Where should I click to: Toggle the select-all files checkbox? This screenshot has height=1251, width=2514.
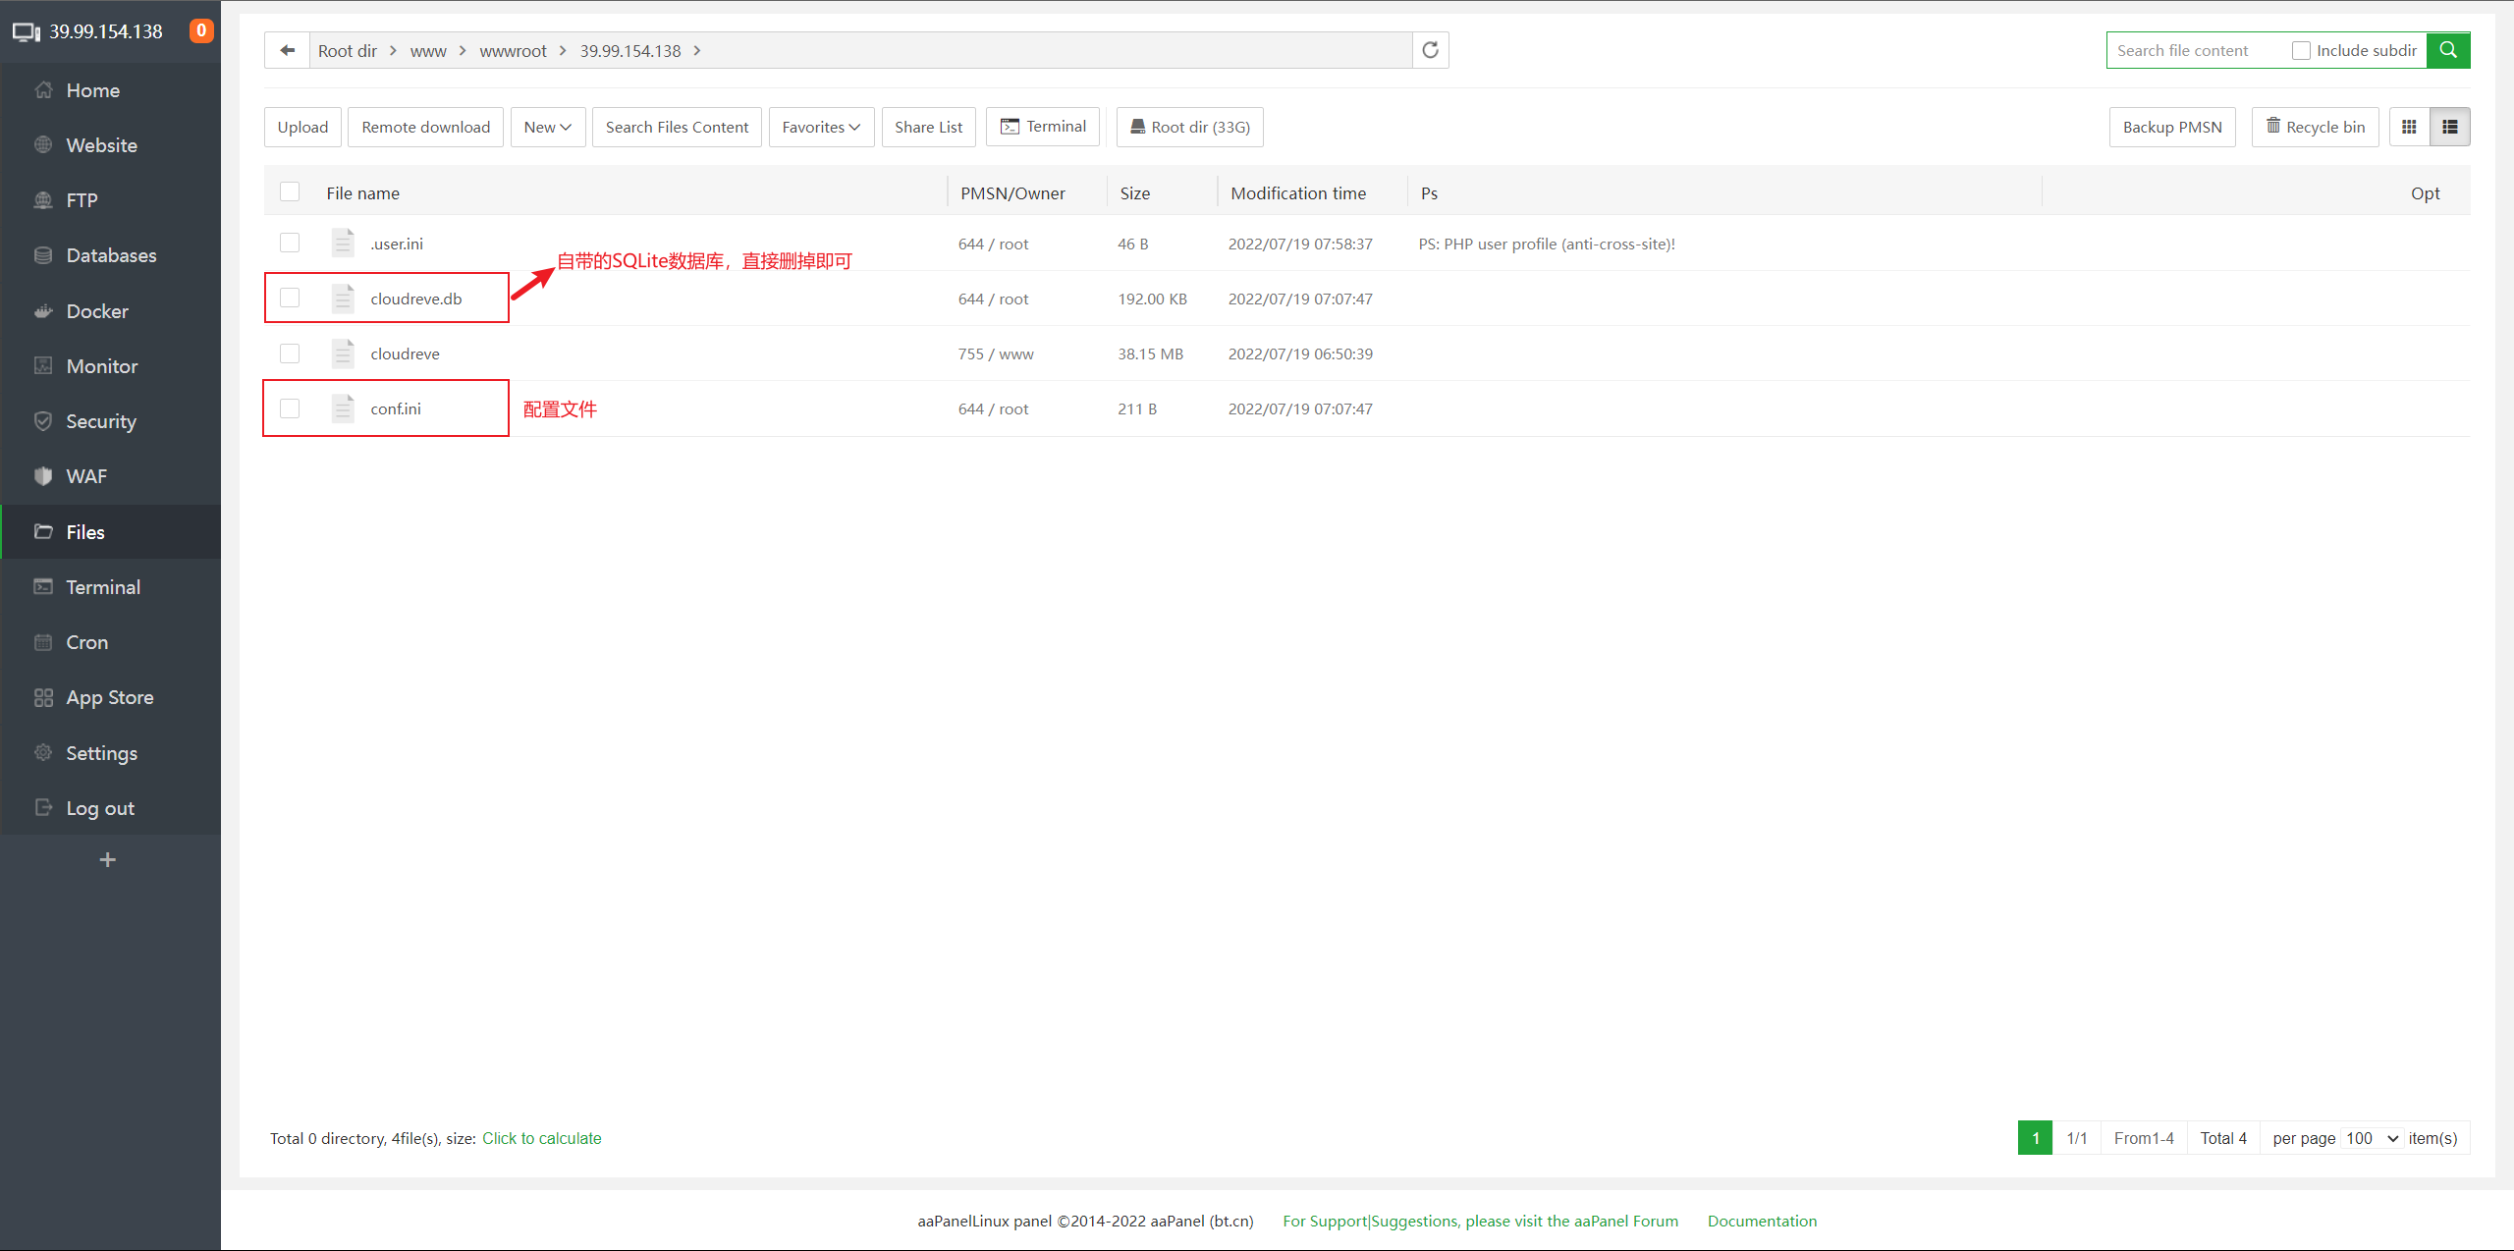pos(290,192)
